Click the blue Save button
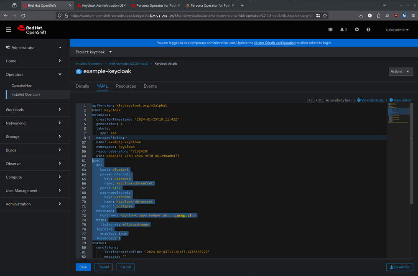The height and width of the screenshot is (276, 418). (x=83, y=267)
